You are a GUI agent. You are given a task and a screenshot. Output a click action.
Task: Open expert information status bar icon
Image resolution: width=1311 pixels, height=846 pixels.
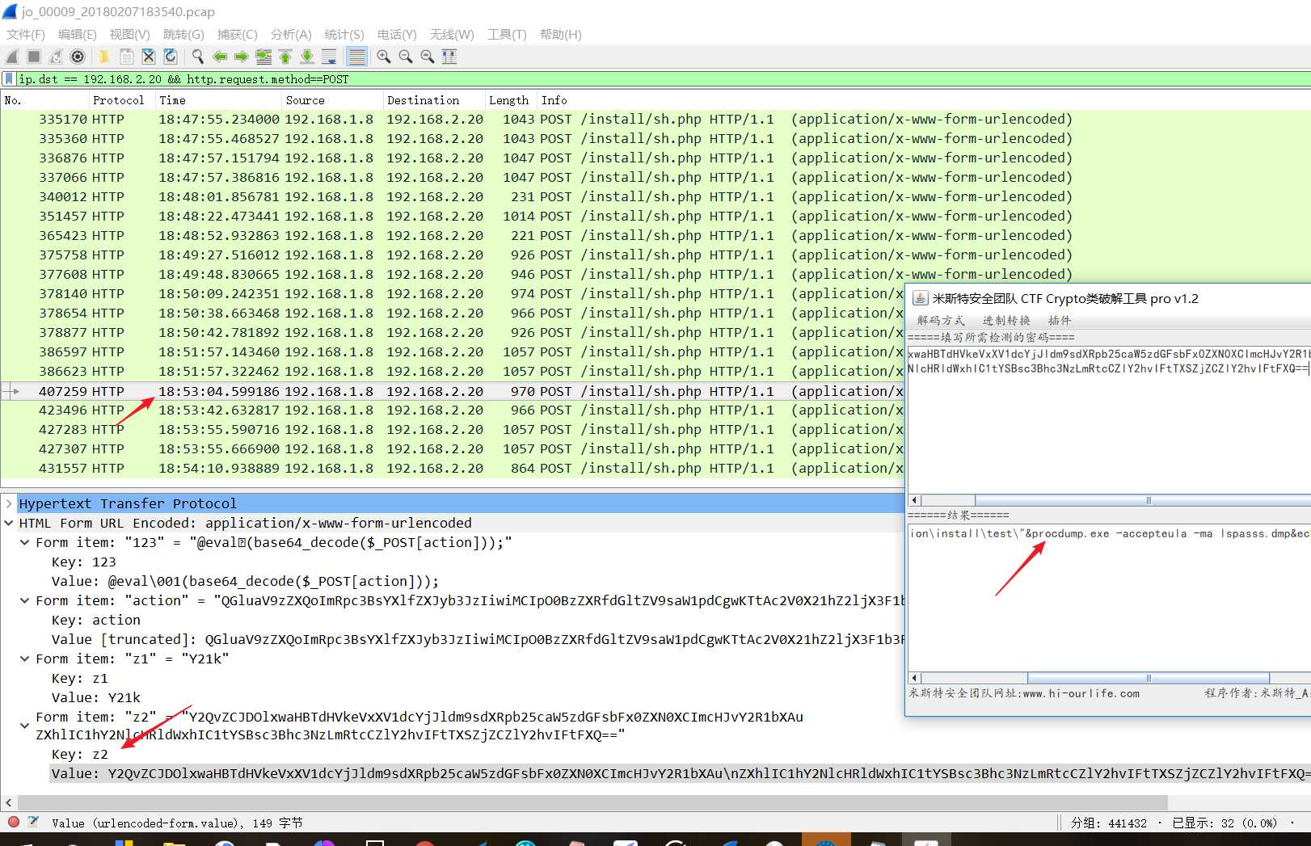click(x=14, y=822)
